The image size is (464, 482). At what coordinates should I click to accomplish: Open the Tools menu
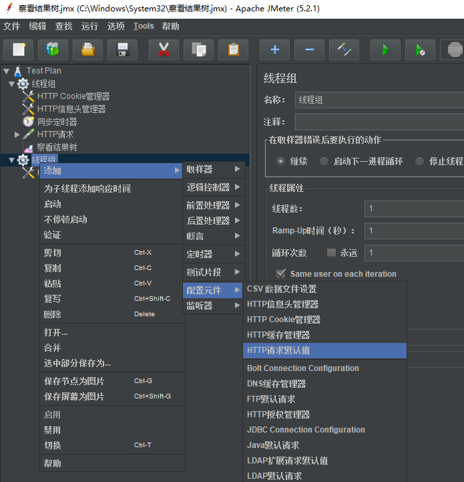[144, 27]
